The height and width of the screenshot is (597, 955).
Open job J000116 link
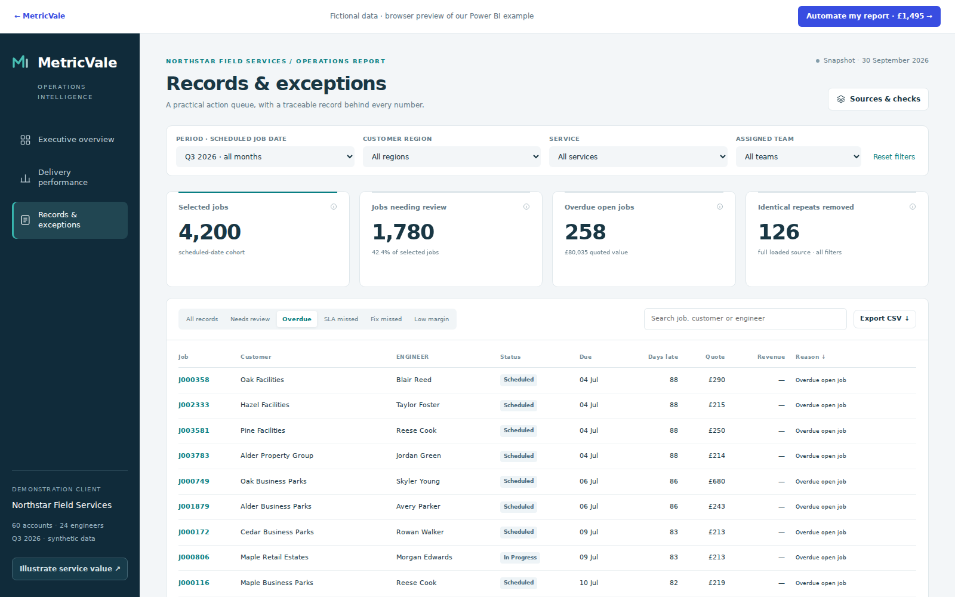(x=194, y=583)
